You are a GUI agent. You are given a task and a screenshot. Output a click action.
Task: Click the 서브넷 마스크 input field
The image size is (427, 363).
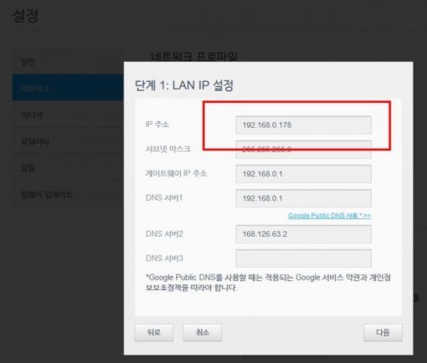point(303,150)
